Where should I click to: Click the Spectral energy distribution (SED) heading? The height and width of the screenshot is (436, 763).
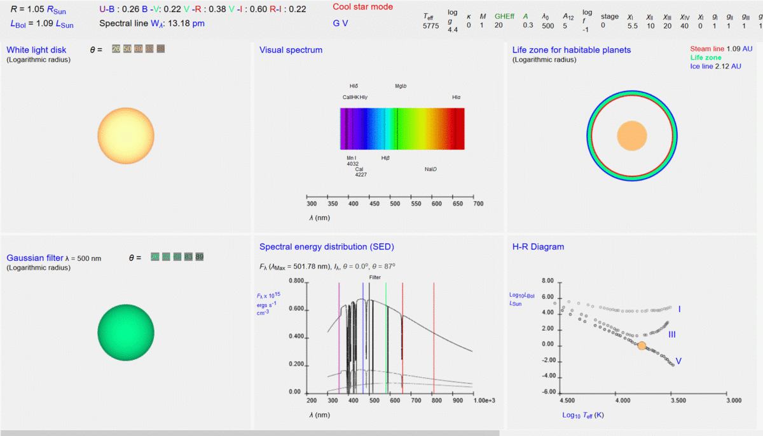click(x=327, y=247)
